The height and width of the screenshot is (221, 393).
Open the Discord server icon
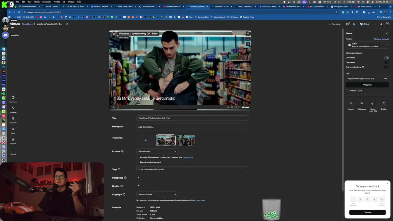(x=5, y=35)
